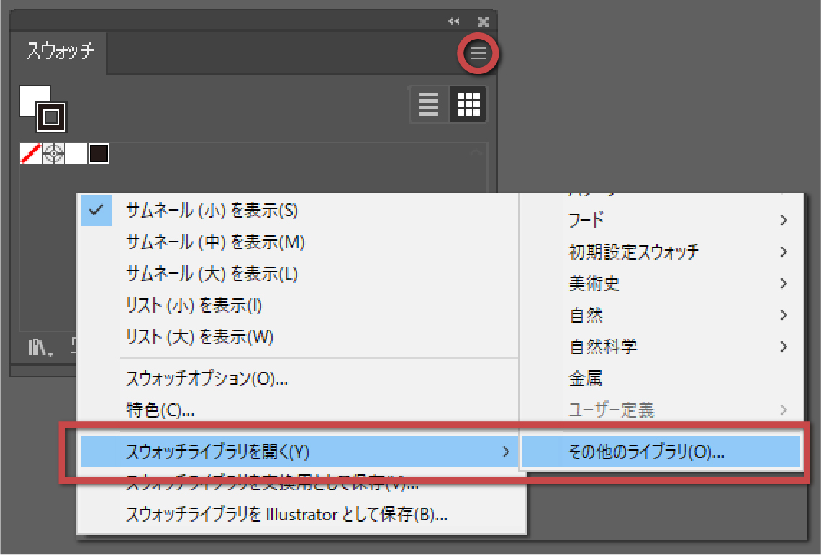This screenshot has height=555, width=821.
Task: Select the スウォッチ panel tab
Action: 60,52
